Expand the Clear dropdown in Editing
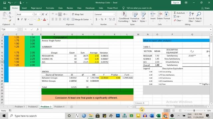Image resolution: width=213 pixels, height=119 pixels. 182,20
